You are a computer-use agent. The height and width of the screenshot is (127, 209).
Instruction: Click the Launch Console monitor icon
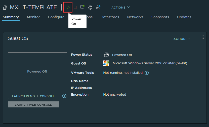[82, 7]
